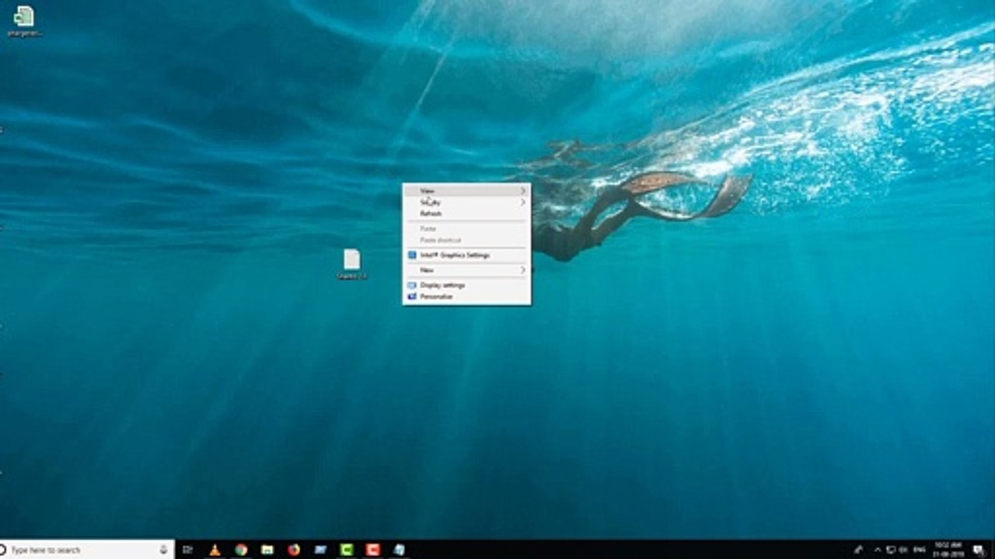The image size is (995, 559).
Task: Click the People icon in system tray
Action: 858,550
